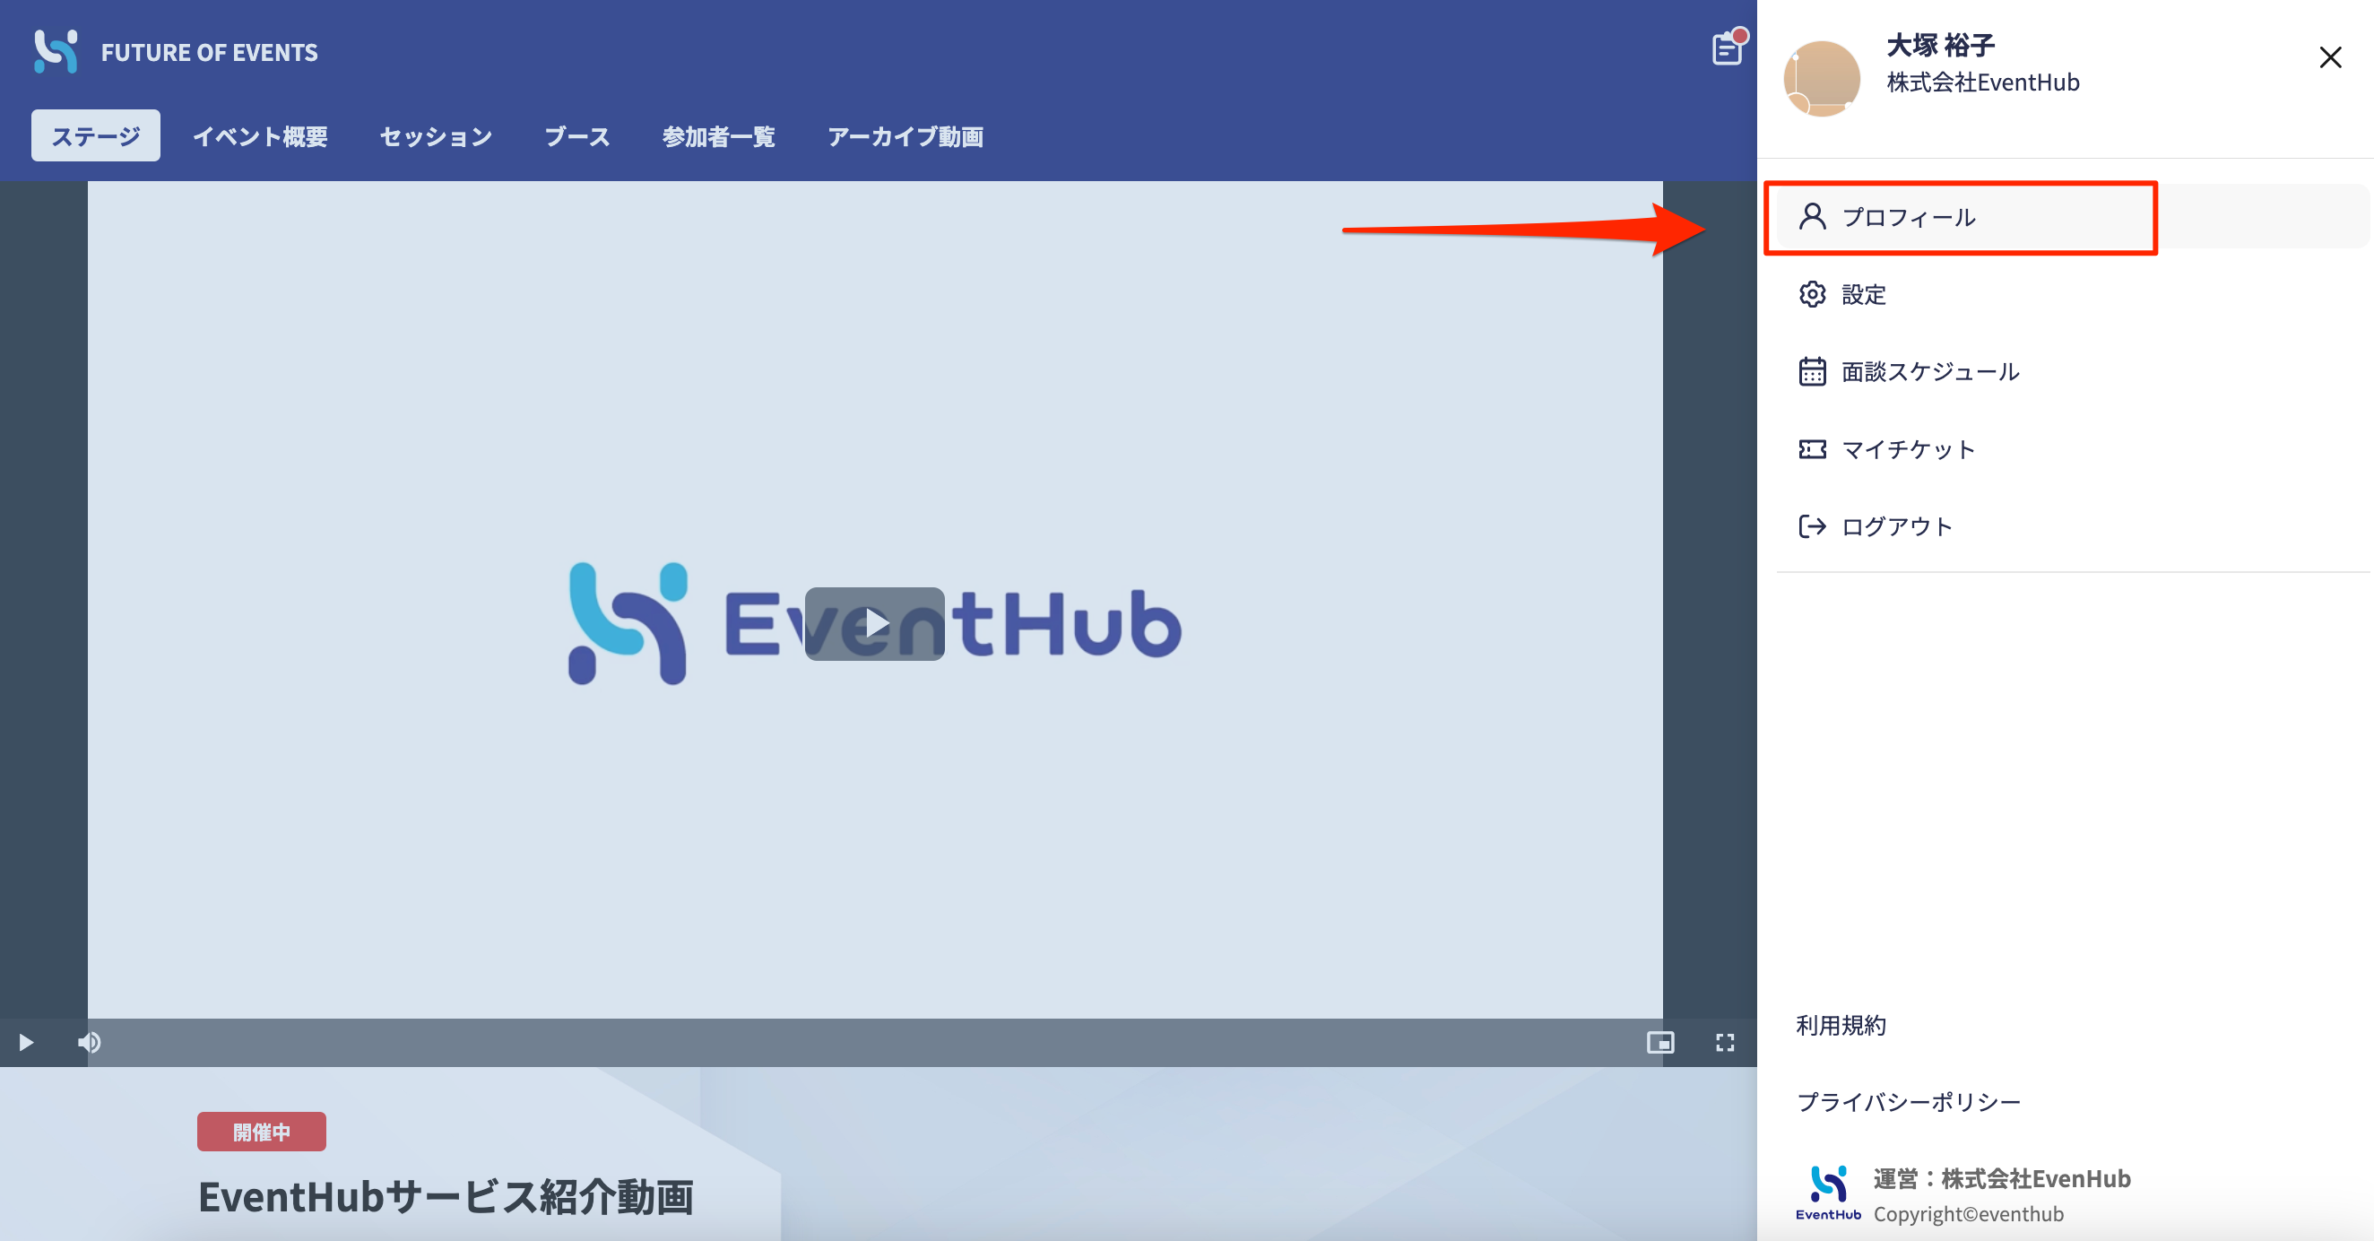Toggle picture-in-picture mode icon

(x=1659, y=1043)
